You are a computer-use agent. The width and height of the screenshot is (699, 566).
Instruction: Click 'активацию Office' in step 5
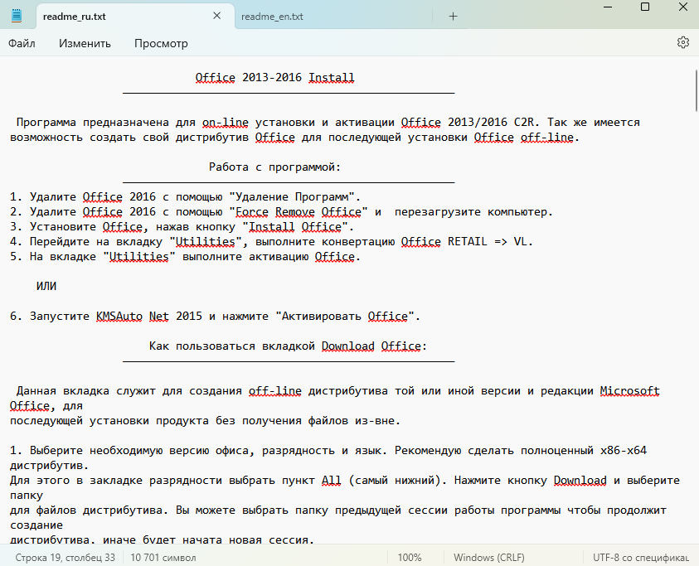click(302, 257)
